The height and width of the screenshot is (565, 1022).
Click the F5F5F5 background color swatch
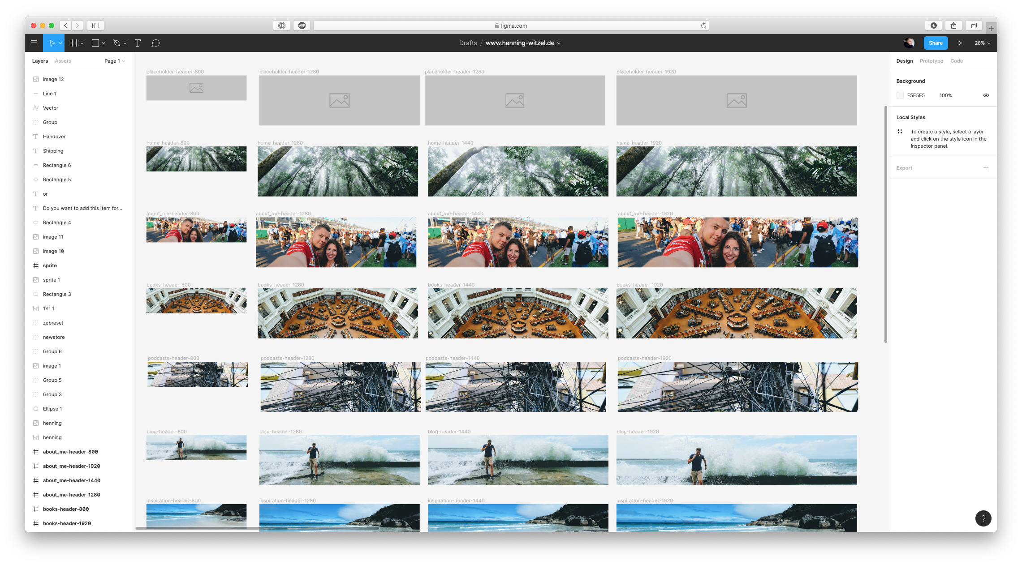[900, 95]
